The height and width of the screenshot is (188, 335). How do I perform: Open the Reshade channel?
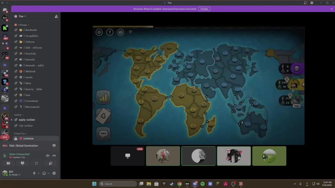click(x=36, y=30)
